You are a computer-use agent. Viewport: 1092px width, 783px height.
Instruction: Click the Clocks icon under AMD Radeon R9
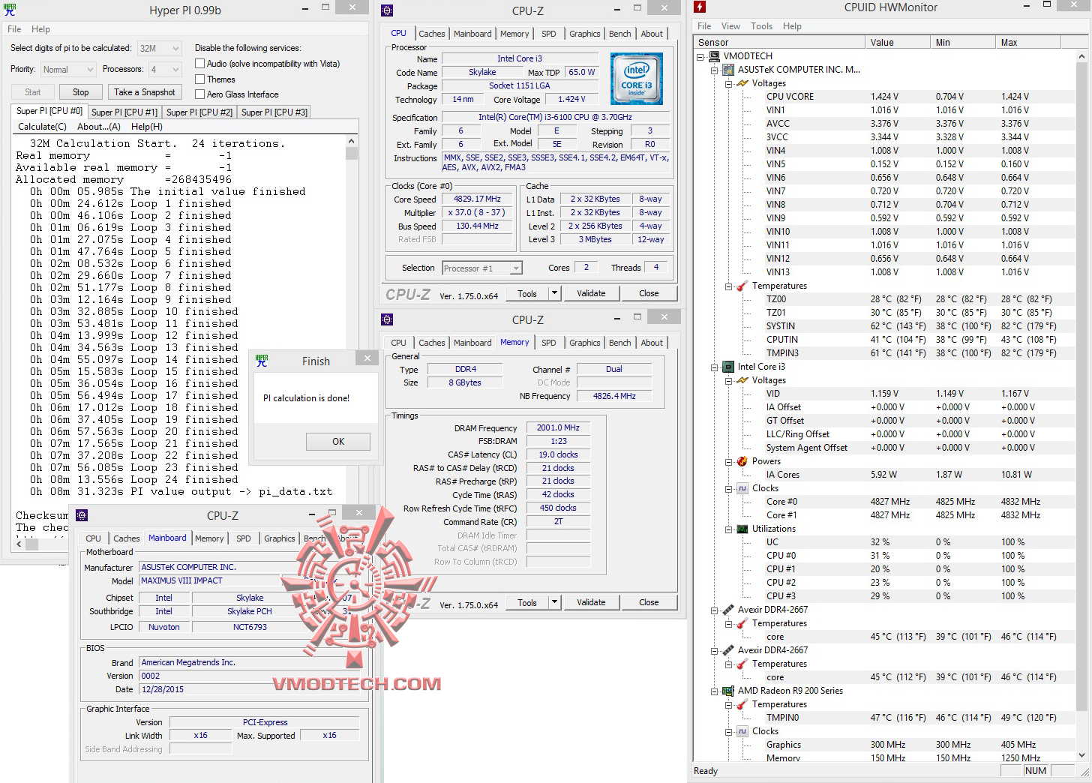pos(742,731)
